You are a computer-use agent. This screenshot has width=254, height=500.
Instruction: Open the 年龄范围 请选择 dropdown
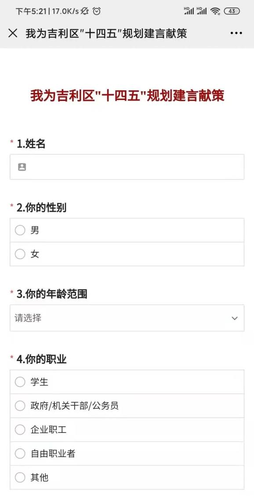127,318
